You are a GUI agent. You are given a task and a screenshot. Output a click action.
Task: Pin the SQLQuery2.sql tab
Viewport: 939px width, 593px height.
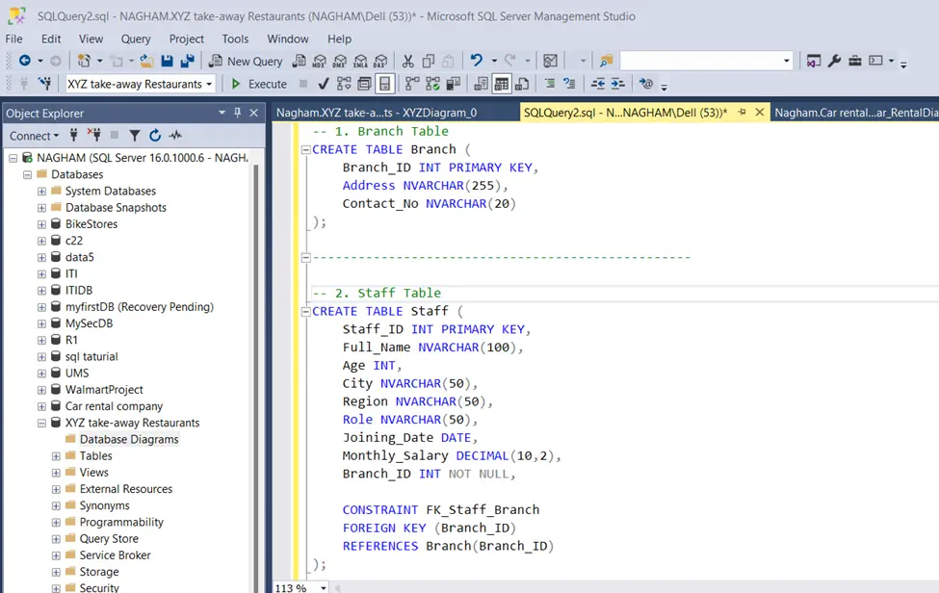742,112
